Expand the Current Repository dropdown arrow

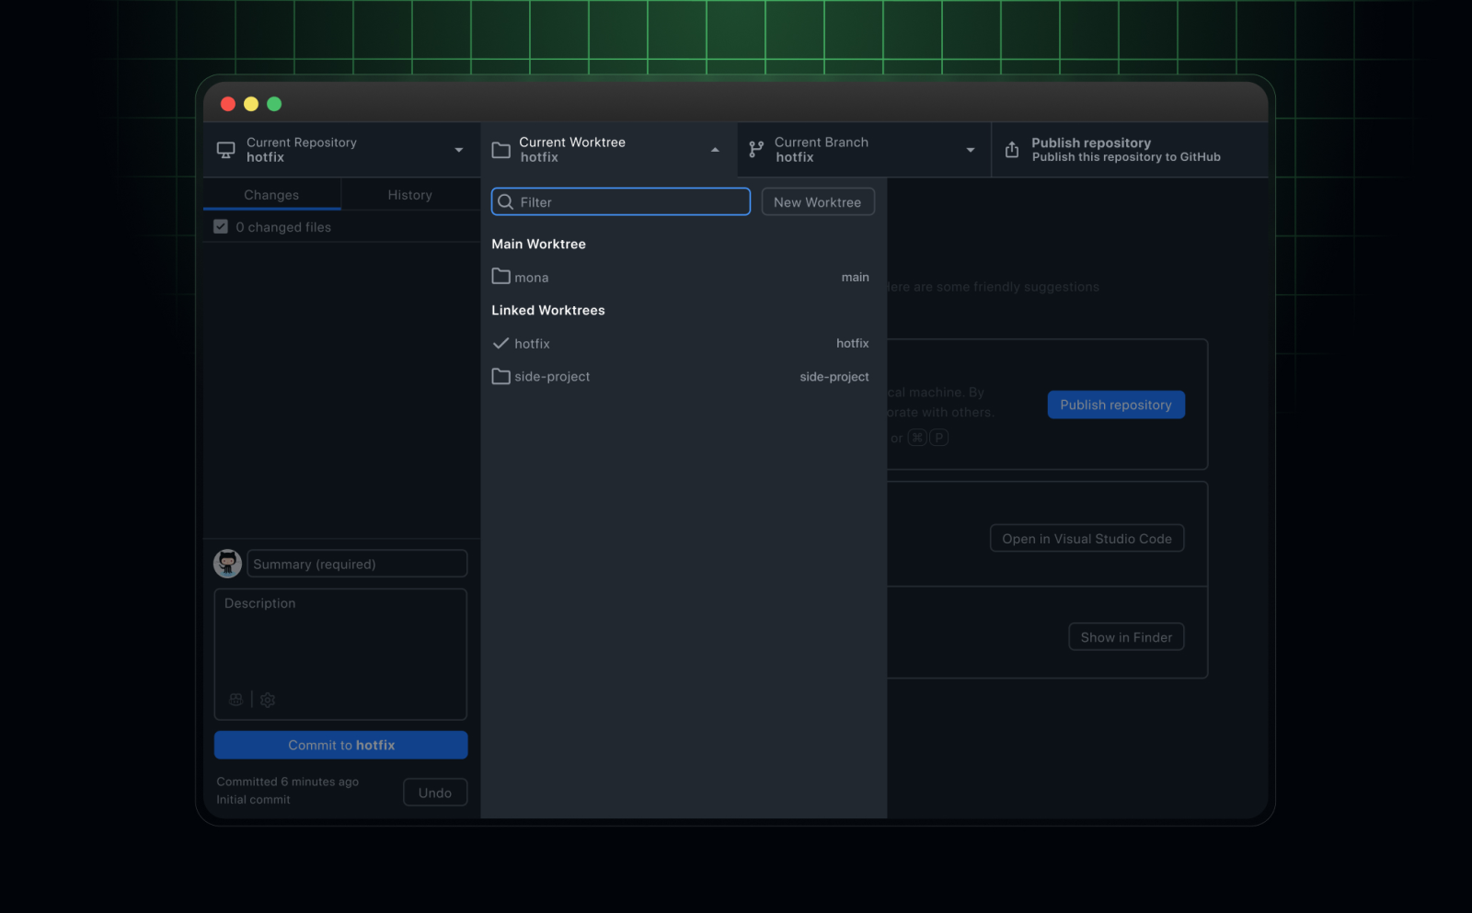(459, 150)
